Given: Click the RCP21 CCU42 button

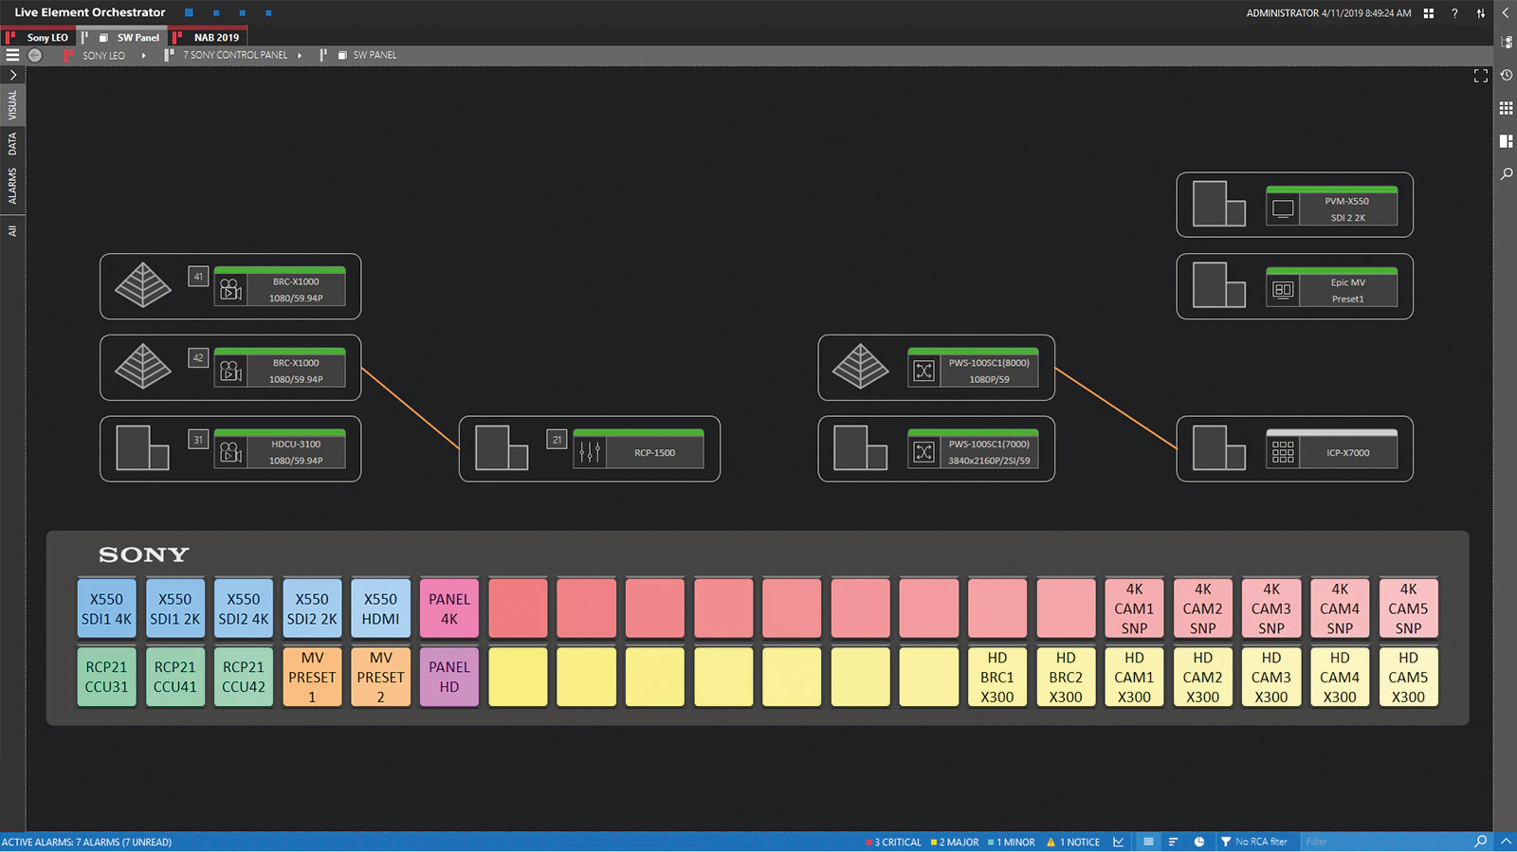Looking at the screenshot, I should [244, 677].
